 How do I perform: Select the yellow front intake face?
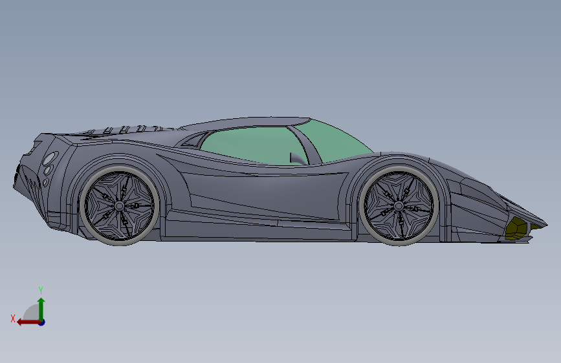516,228
